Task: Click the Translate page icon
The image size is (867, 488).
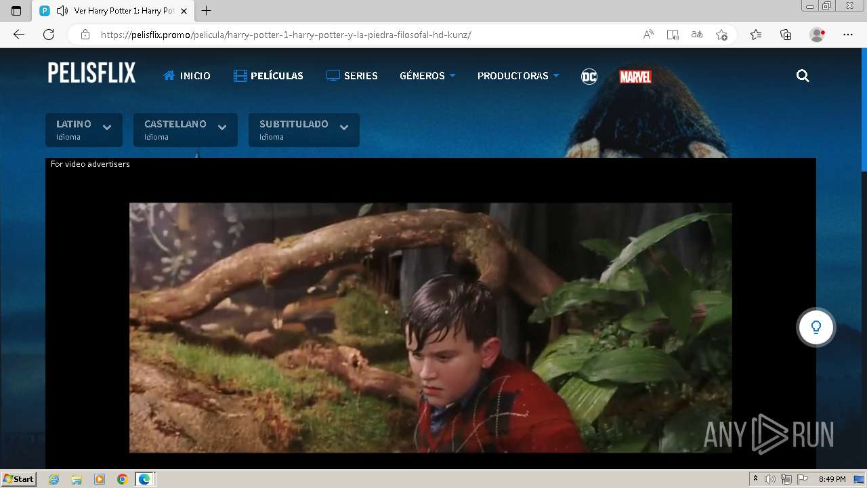Action: point(697,35)
